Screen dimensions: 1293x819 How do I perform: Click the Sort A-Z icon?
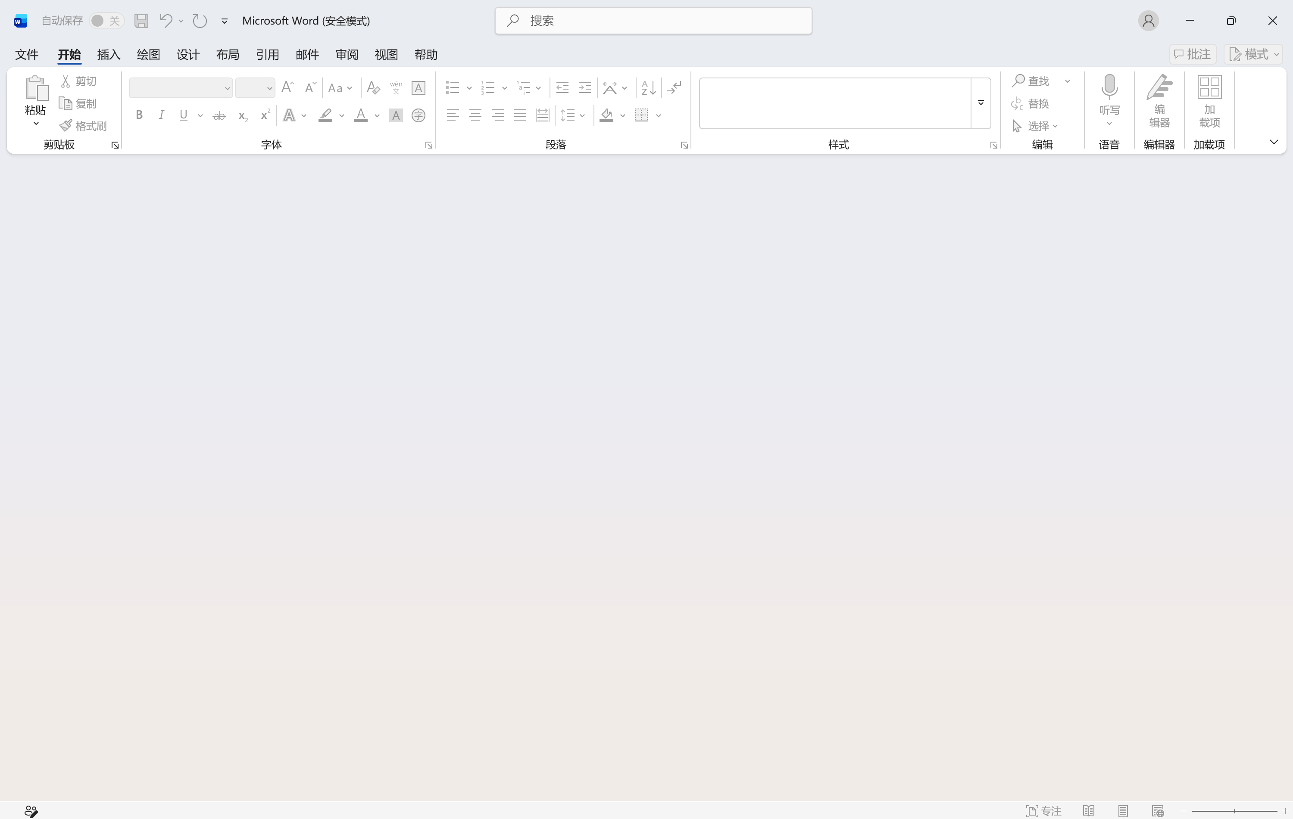point(648,87)
